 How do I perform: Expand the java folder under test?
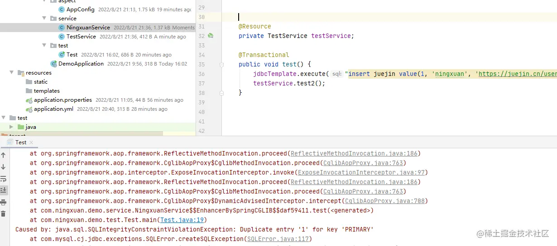12,127
